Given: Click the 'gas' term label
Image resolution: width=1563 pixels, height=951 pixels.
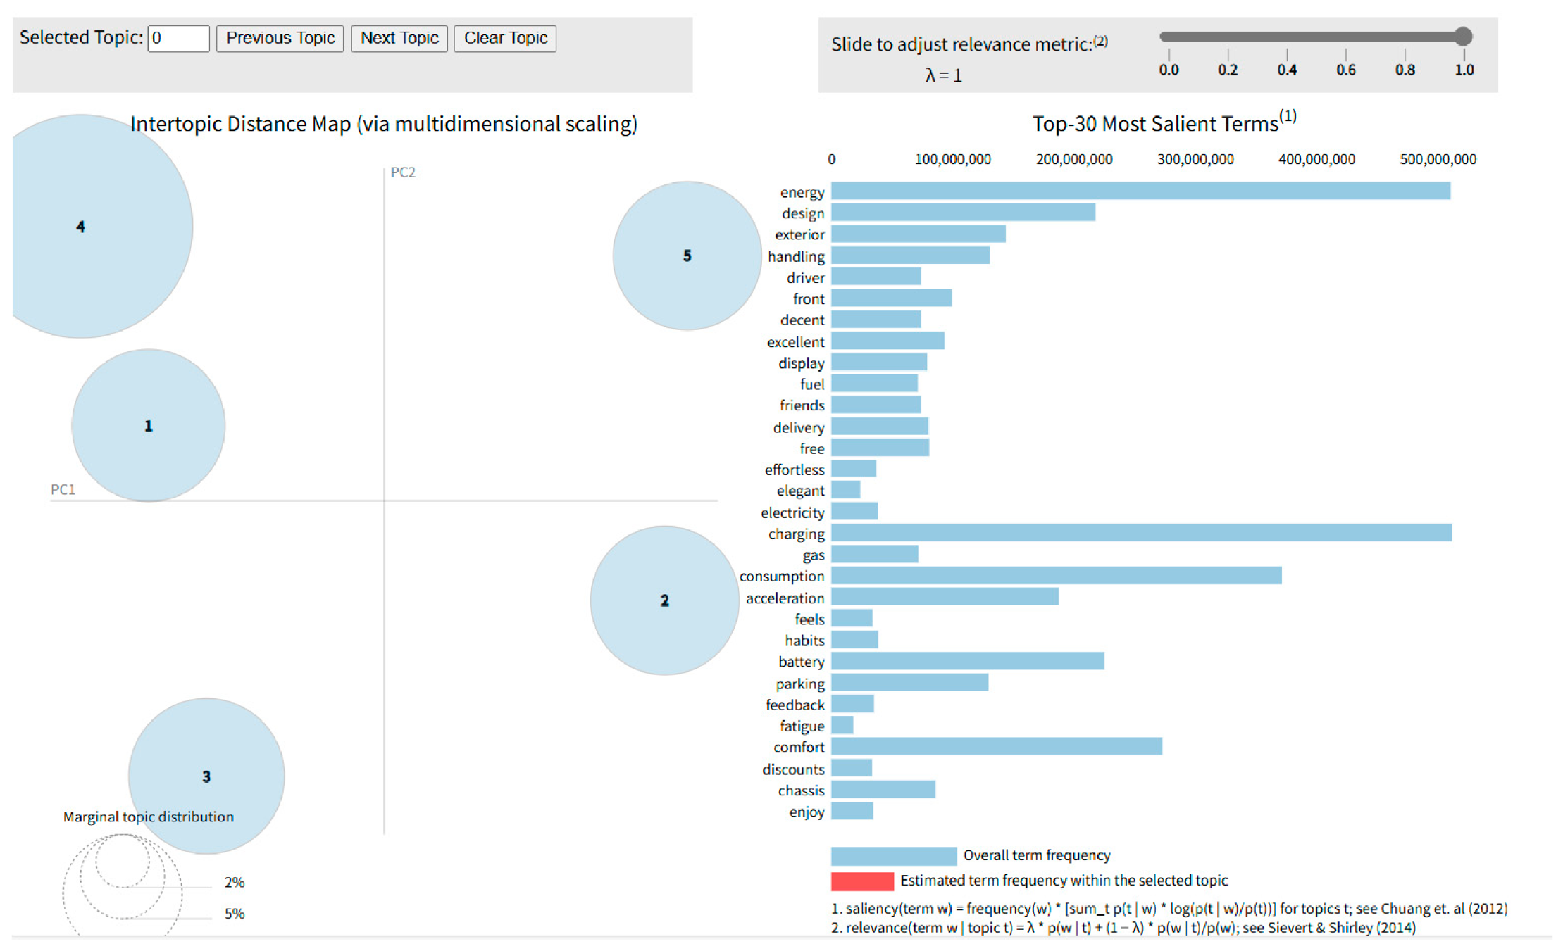Looking at the screenshot, I should (814, 555).
